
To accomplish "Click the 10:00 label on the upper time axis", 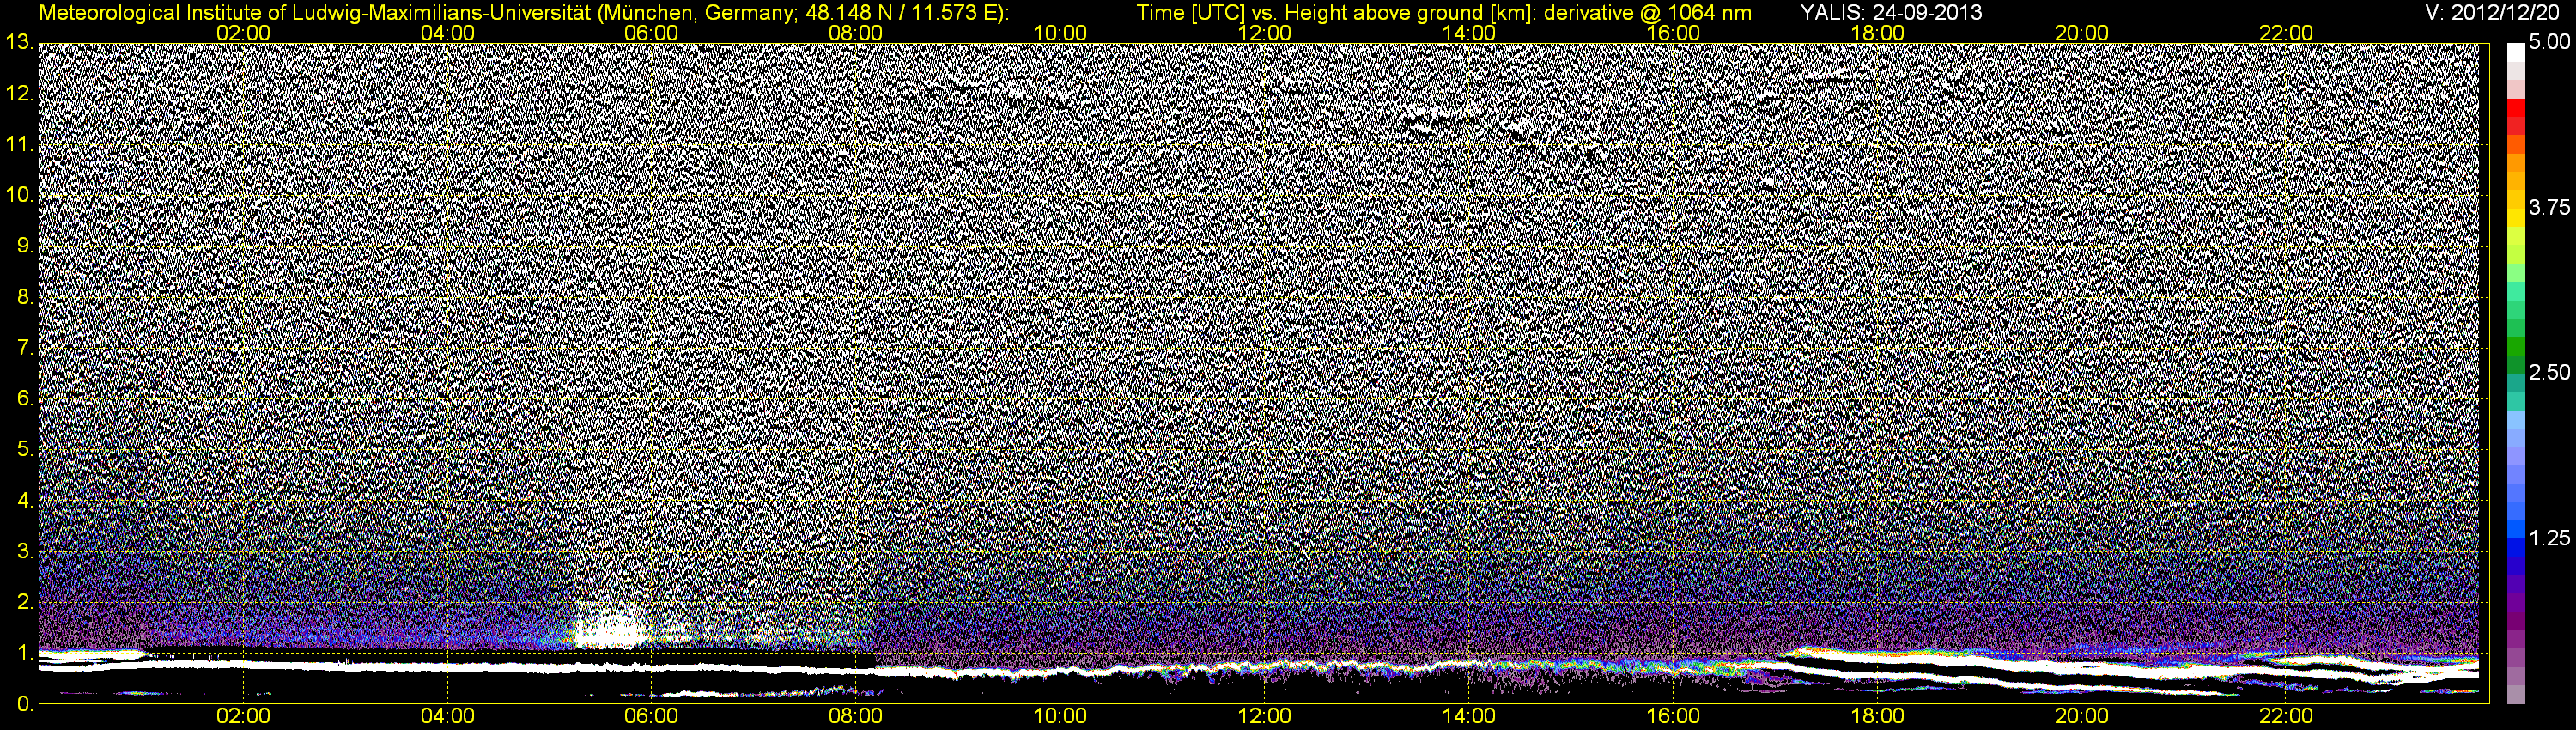I will click(x=1060, y=33).
